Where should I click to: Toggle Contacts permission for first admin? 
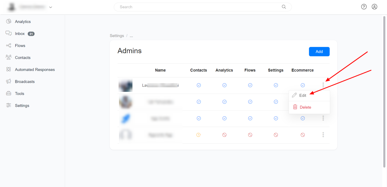[199, 85]
